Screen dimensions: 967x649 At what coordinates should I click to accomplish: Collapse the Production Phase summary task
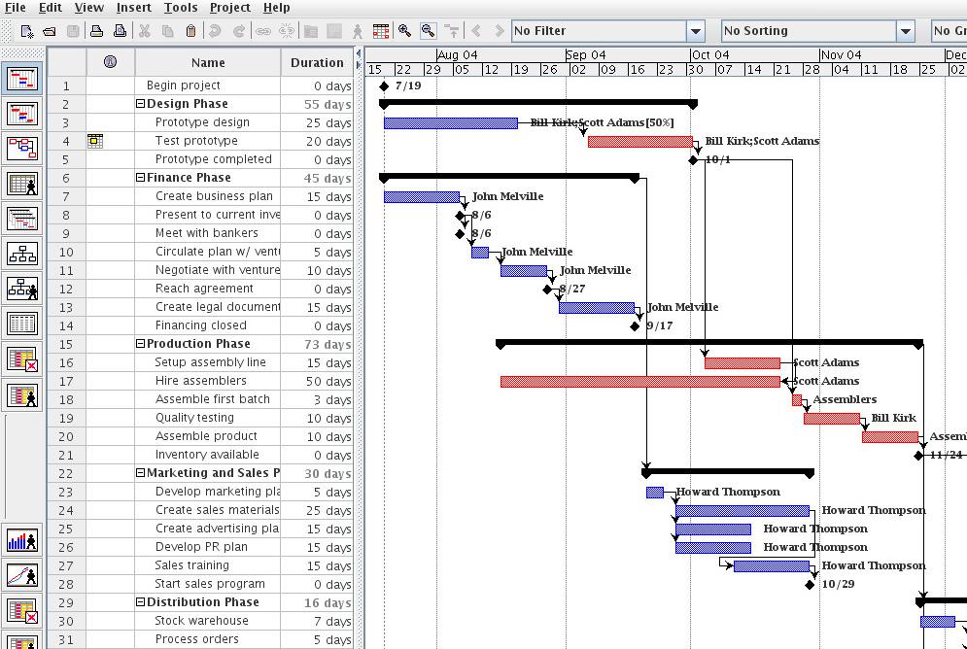tap(140, 344)
